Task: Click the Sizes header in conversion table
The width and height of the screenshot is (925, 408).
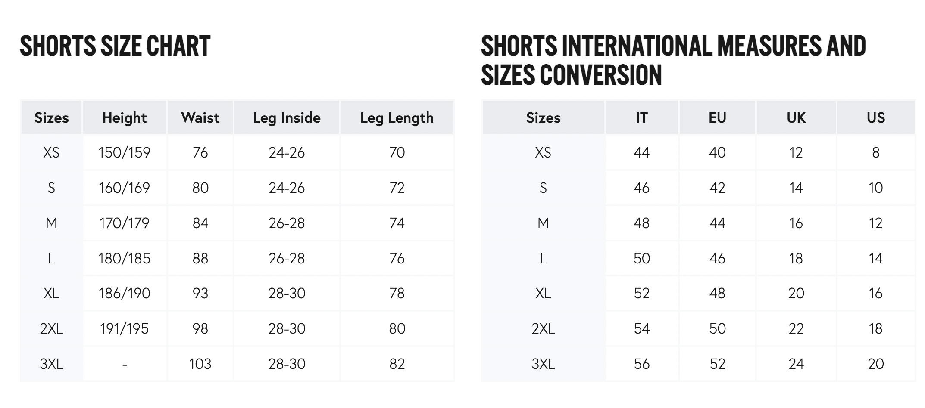Action: (x=543, y=117)
